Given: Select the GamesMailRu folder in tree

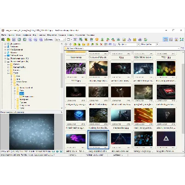Looking at the screenshot, I should [x=19, y=67].
